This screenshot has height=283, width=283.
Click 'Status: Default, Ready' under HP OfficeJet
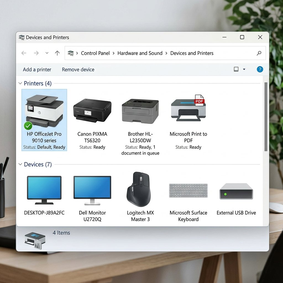click(x=44, y=147)
